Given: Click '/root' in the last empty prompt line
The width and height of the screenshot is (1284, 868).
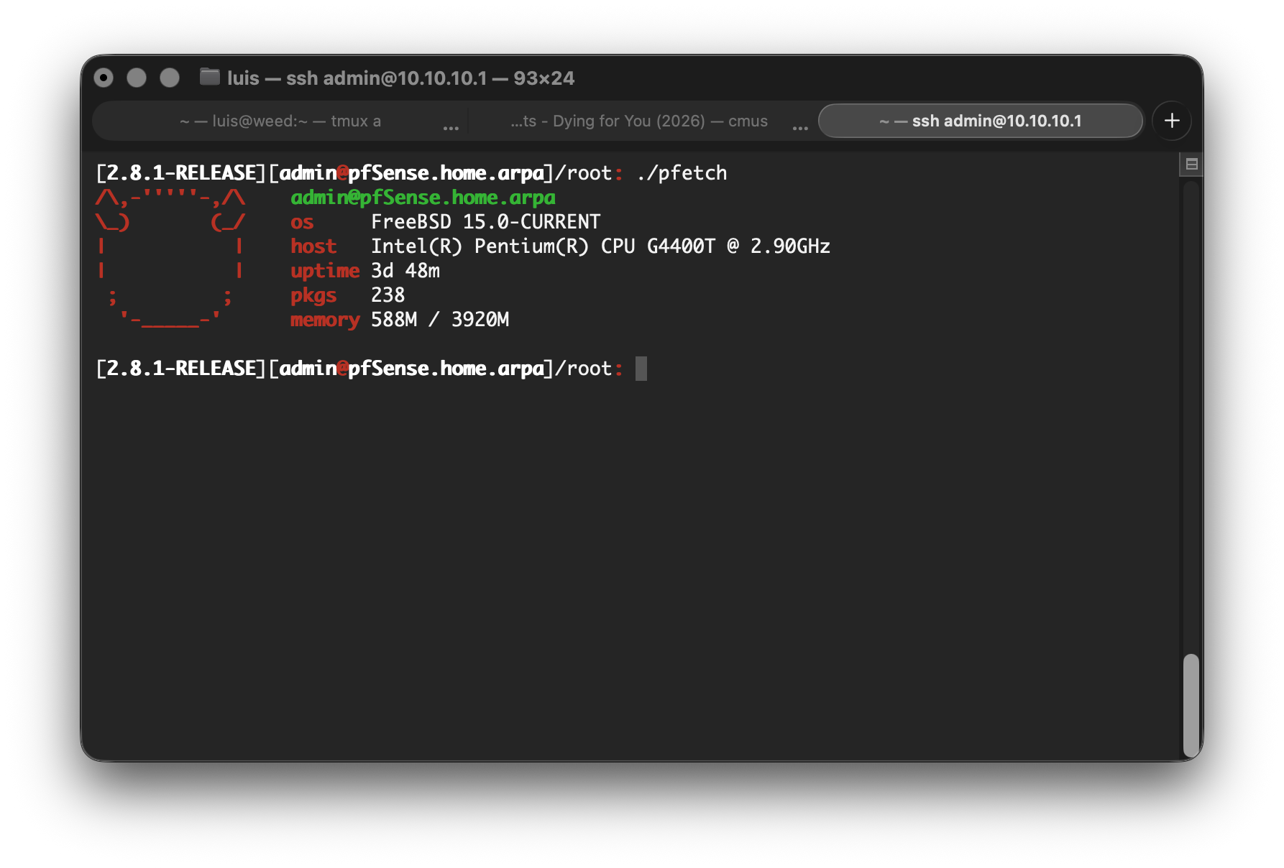Looking at the screenshot, I should coord(583,369).
